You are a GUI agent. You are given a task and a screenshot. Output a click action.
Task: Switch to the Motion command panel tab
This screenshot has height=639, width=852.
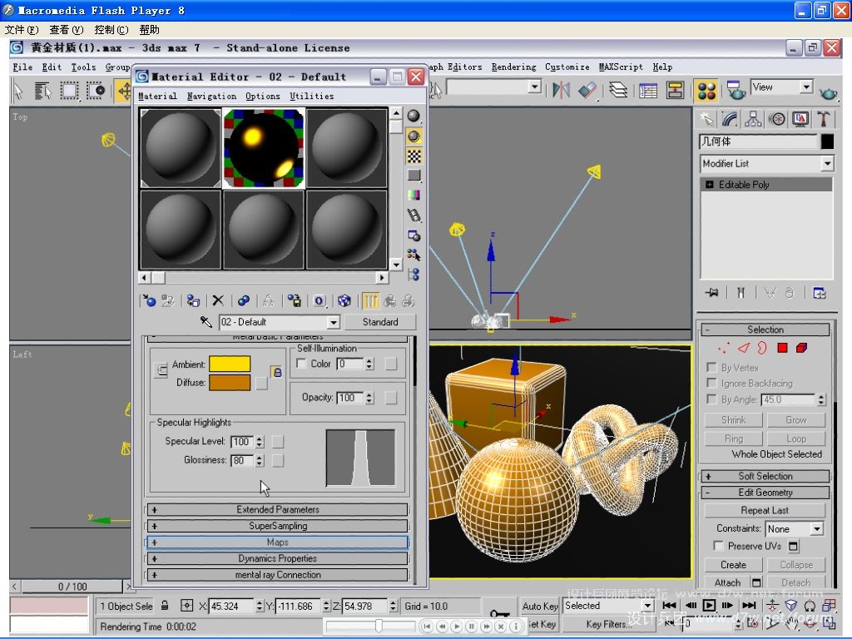[777, 119]
